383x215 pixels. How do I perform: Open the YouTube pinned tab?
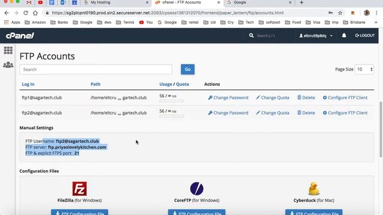(x=40, y=2)
